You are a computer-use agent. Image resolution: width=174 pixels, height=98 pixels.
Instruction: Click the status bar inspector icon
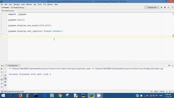[x=170, y=91]
